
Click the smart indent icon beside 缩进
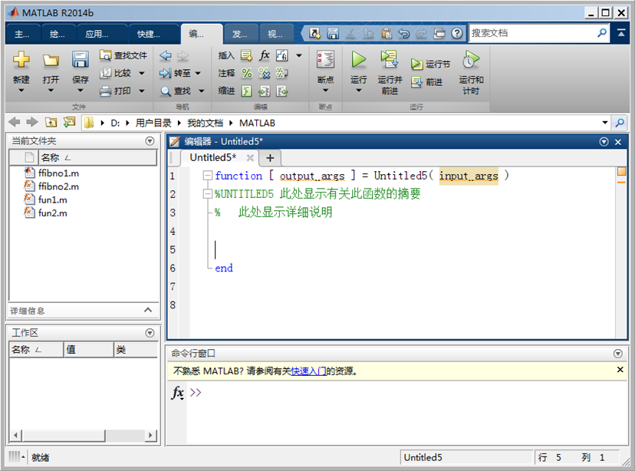pyautogui.click(x=246, y=91)
